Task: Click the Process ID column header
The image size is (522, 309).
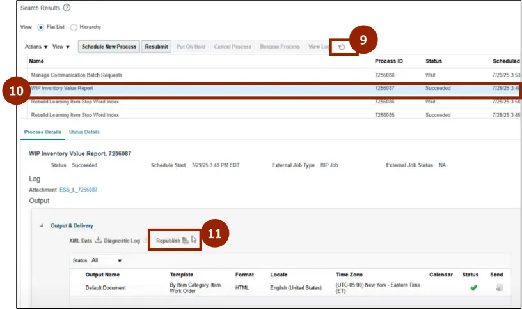Action: tap(389, 61)
